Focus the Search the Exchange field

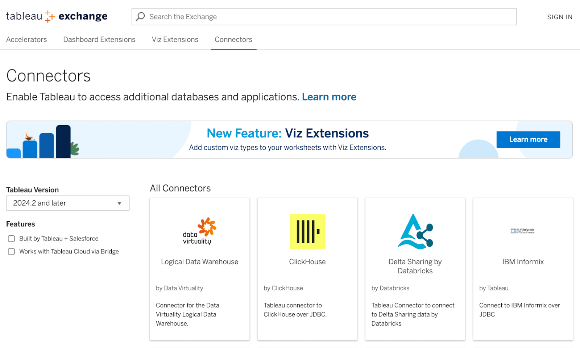point(324,17)
